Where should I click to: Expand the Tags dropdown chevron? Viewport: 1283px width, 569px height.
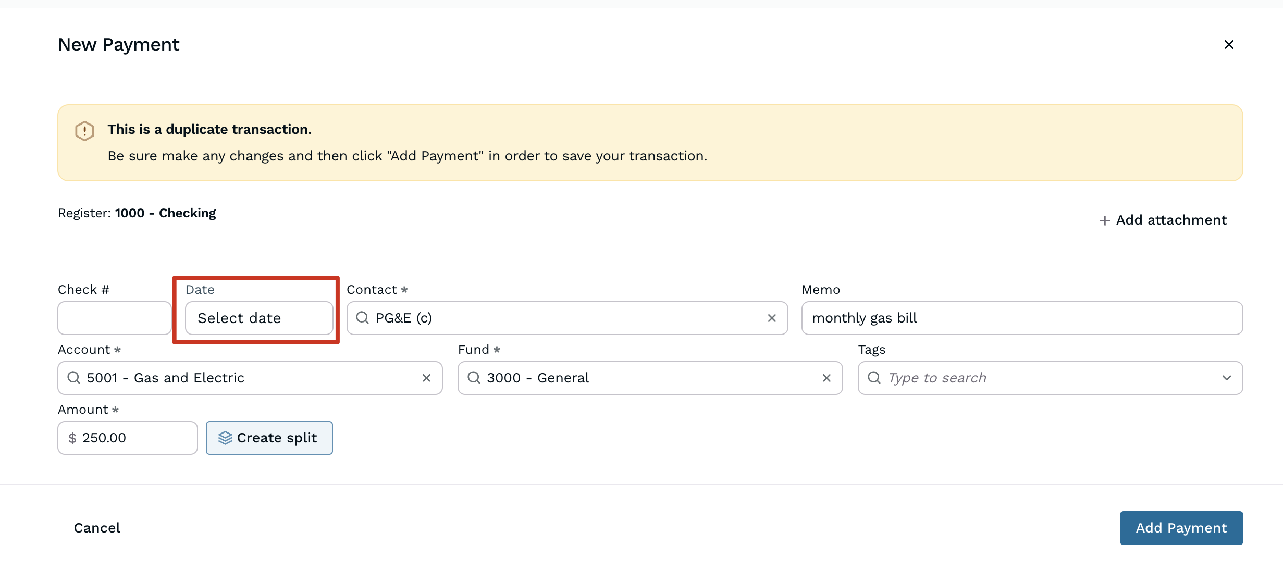point(1227,378)
